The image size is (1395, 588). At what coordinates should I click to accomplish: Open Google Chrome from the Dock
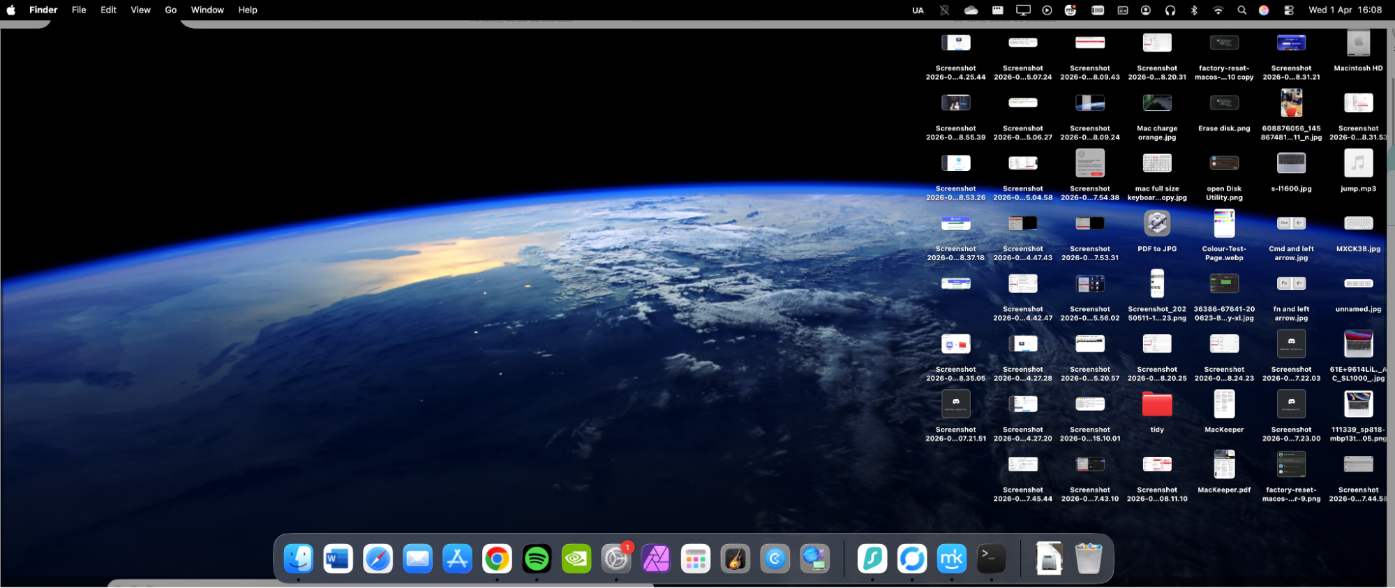pos(498,559)
